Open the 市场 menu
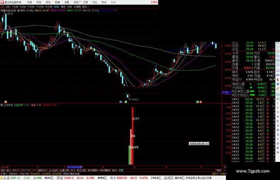Viewport: 280px width, 180px height. point(39,2)
